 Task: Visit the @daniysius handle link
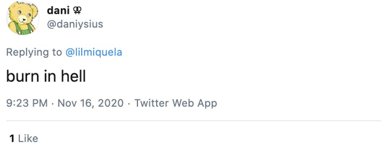click(75, 24)
